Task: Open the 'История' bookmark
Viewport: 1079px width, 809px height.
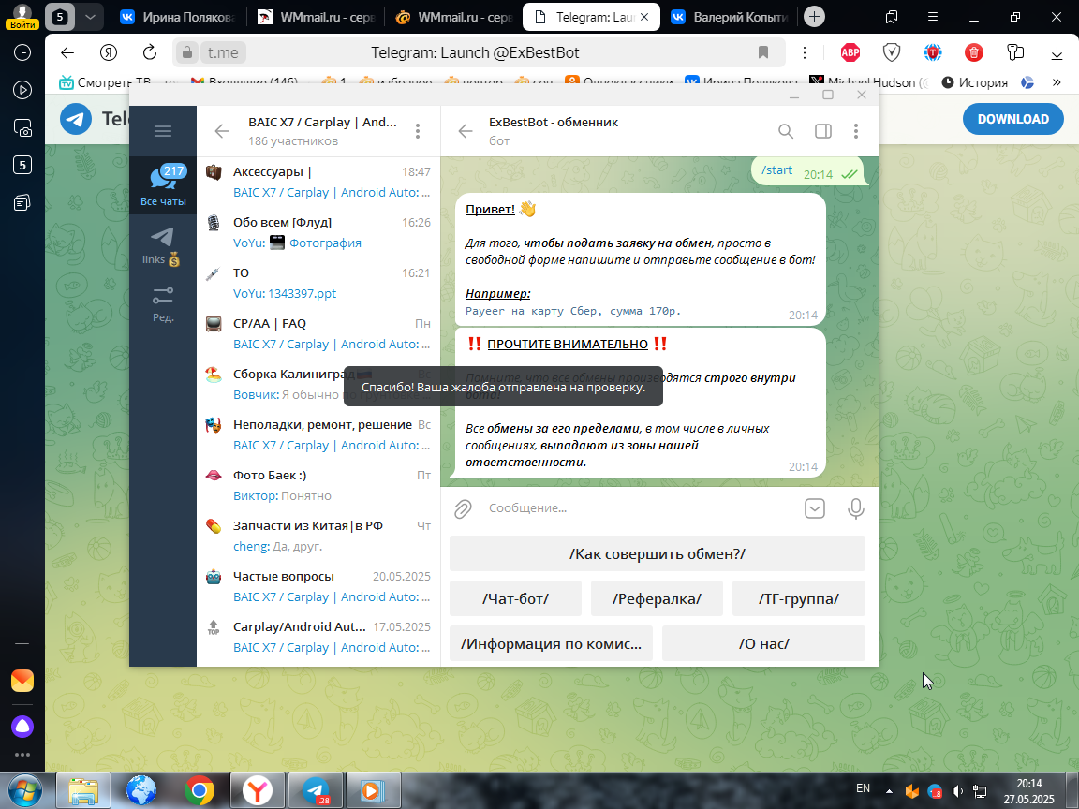Action: [974, 82]
